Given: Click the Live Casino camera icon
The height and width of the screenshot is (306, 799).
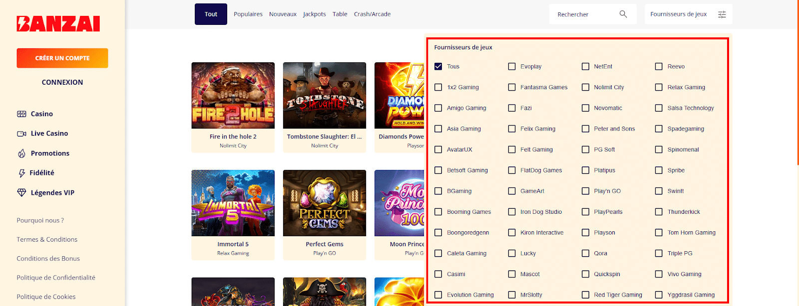Looking at the screenshot, I should (21, 134).
